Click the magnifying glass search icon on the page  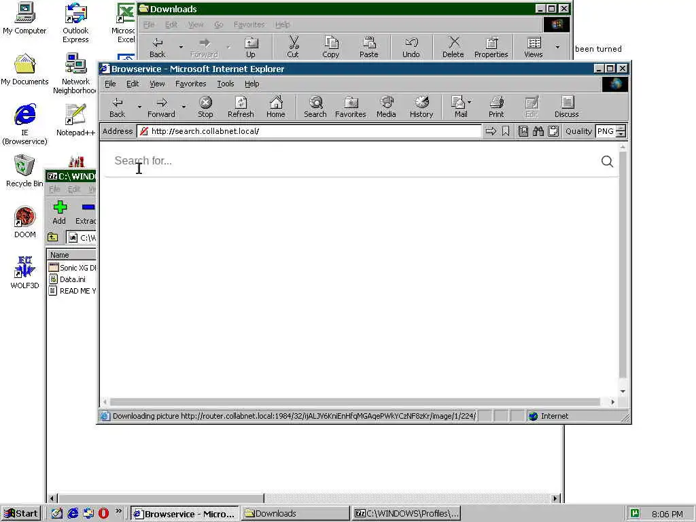pos(607,161)
